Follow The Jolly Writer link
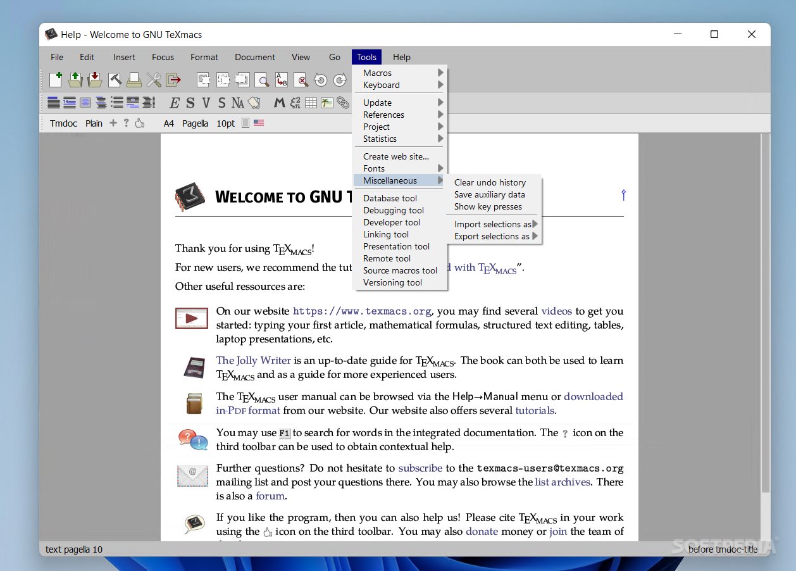Viewport: 796px width, 571px height. tap(254, 360)
